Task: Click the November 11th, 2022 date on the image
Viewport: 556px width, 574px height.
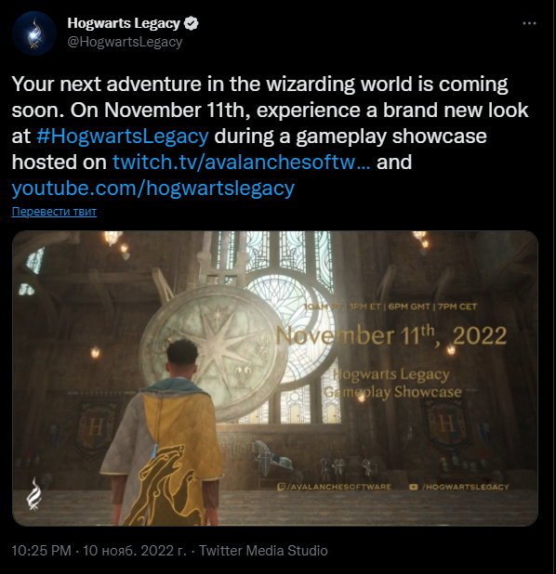Action: pos(391,335)
